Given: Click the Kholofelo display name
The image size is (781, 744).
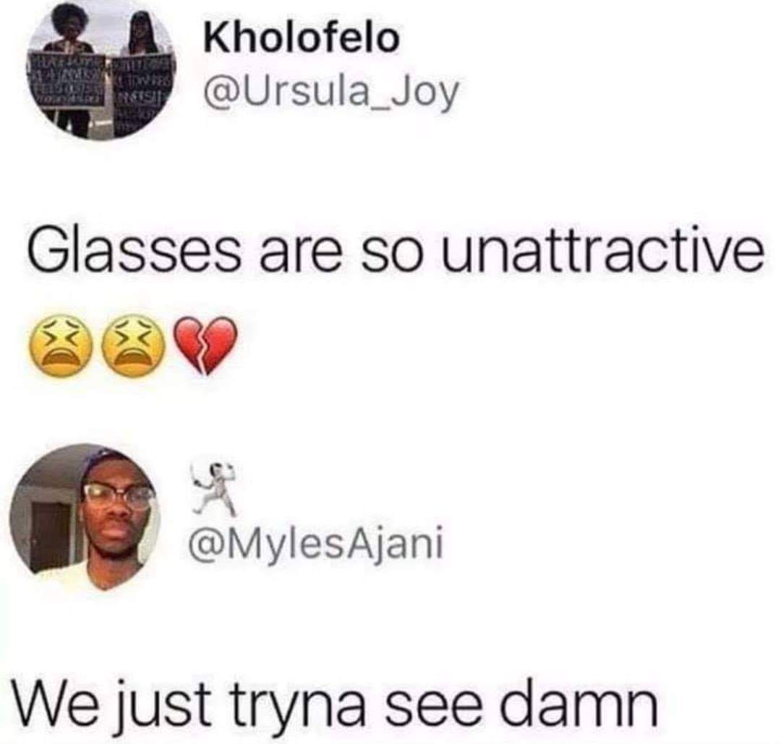Looking at the screenshot, I should pyautogui.click(x=302, y=38).
